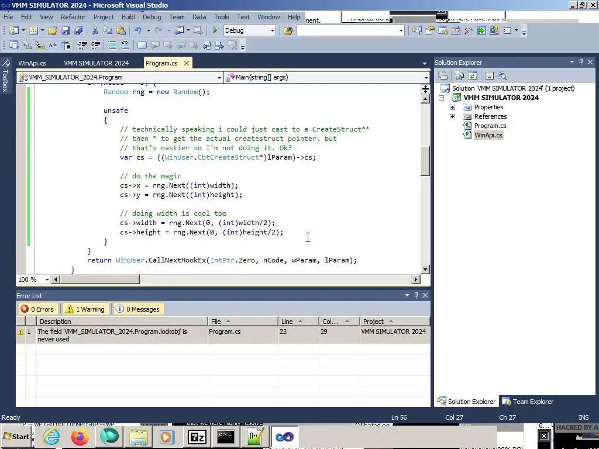This screenshot has width=599, height=449.
Task: Click the View Class Diagram icon
Action: click(x=502, y=75)
